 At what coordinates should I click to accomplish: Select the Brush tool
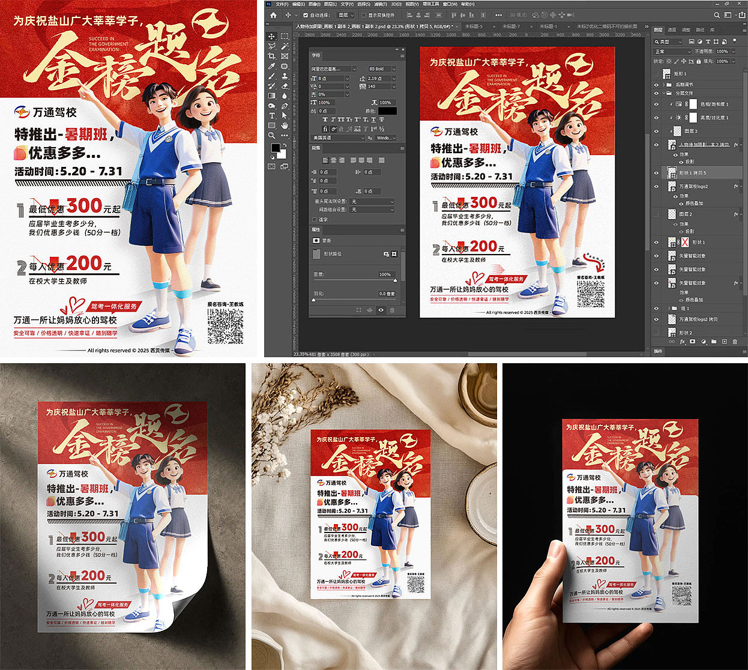click(x=271, y=76)
